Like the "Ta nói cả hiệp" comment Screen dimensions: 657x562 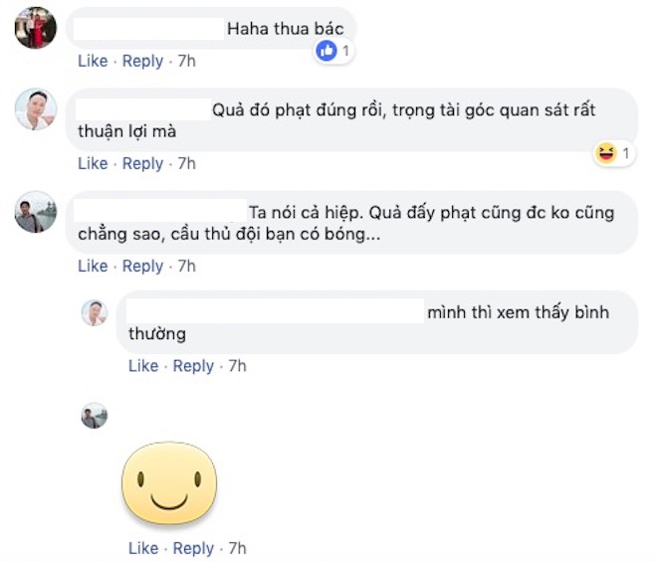(x=93, y=266)
